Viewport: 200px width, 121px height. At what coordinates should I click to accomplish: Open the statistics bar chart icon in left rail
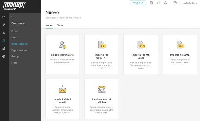4,49
